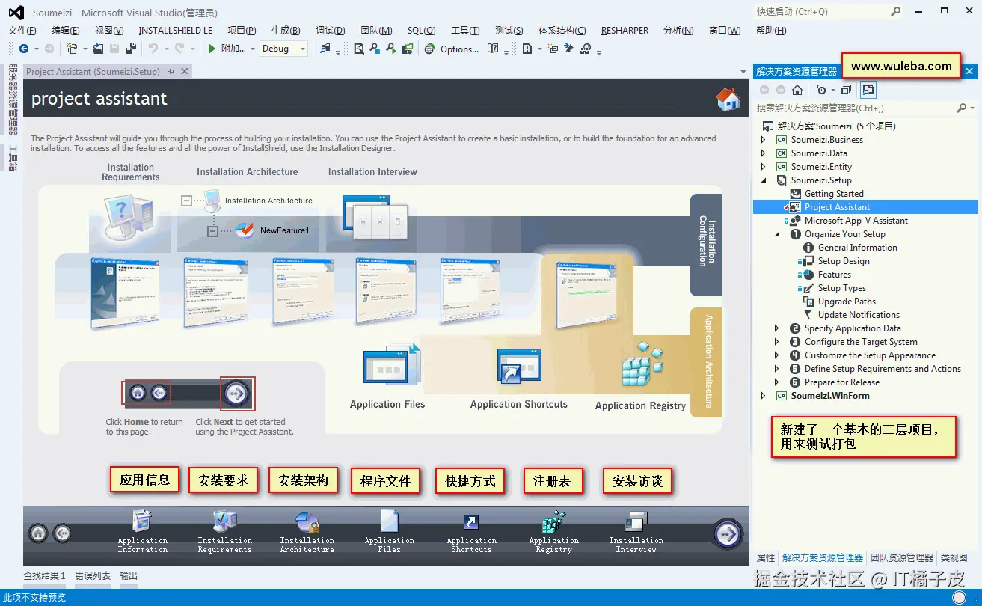Click the Next arrow button in Project Assistant

point(727,534)
